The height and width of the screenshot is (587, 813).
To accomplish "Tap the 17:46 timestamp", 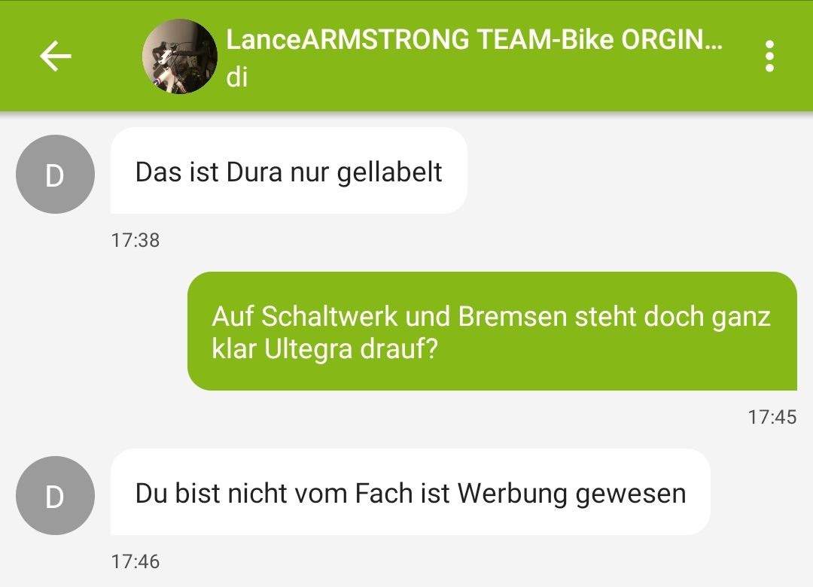I will coord(135,561).
